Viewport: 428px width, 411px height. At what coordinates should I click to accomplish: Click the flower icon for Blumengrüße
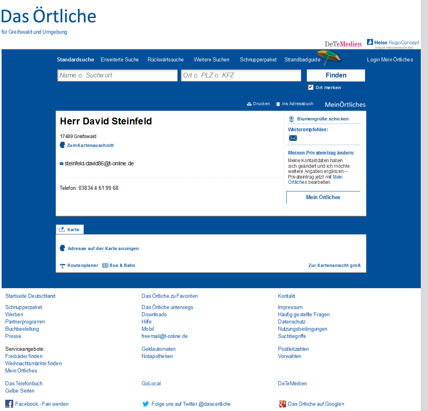[x=291, y=119]
